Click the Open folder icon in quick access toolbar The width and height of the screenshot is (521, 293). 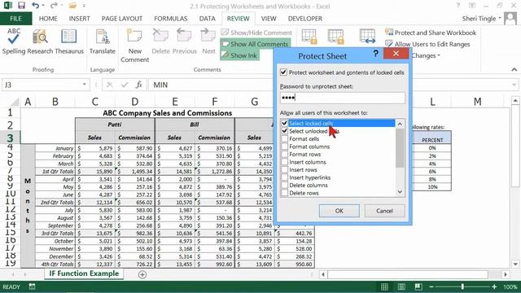(x=72, y=6)
